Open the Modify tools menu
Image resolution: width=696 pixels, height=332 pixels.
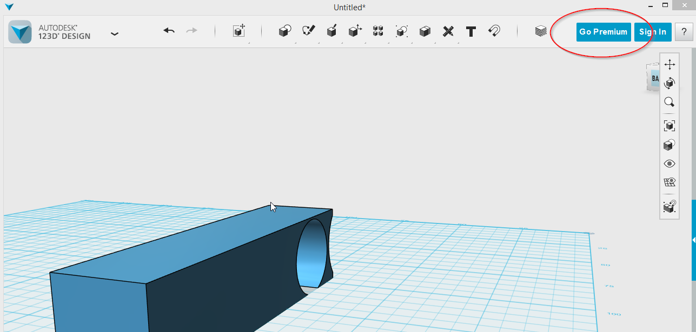(355, 31)
